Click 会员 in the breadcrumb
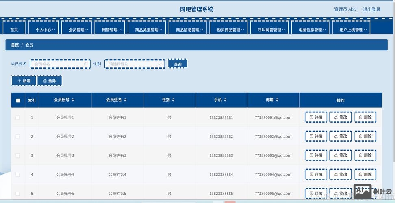Image resolution: width=395 pixels, height=203 pixels. tap(29, 45)
